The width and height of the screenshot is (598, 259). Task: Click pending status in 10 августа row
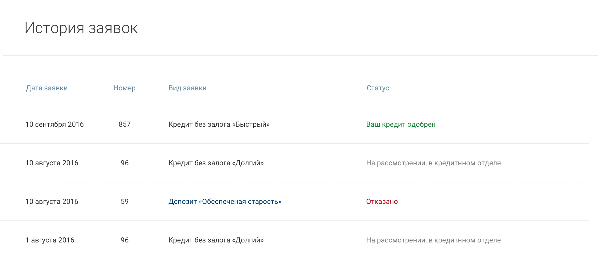[433, 163]
